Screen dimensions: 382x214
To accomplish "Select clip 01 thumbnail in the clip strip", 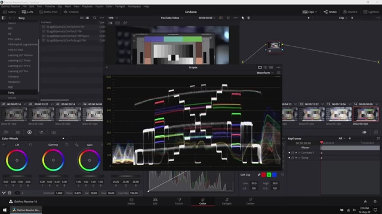I will 14,114.
